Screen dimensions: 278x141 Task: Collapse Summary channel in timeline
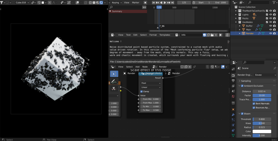click(110, 11)
